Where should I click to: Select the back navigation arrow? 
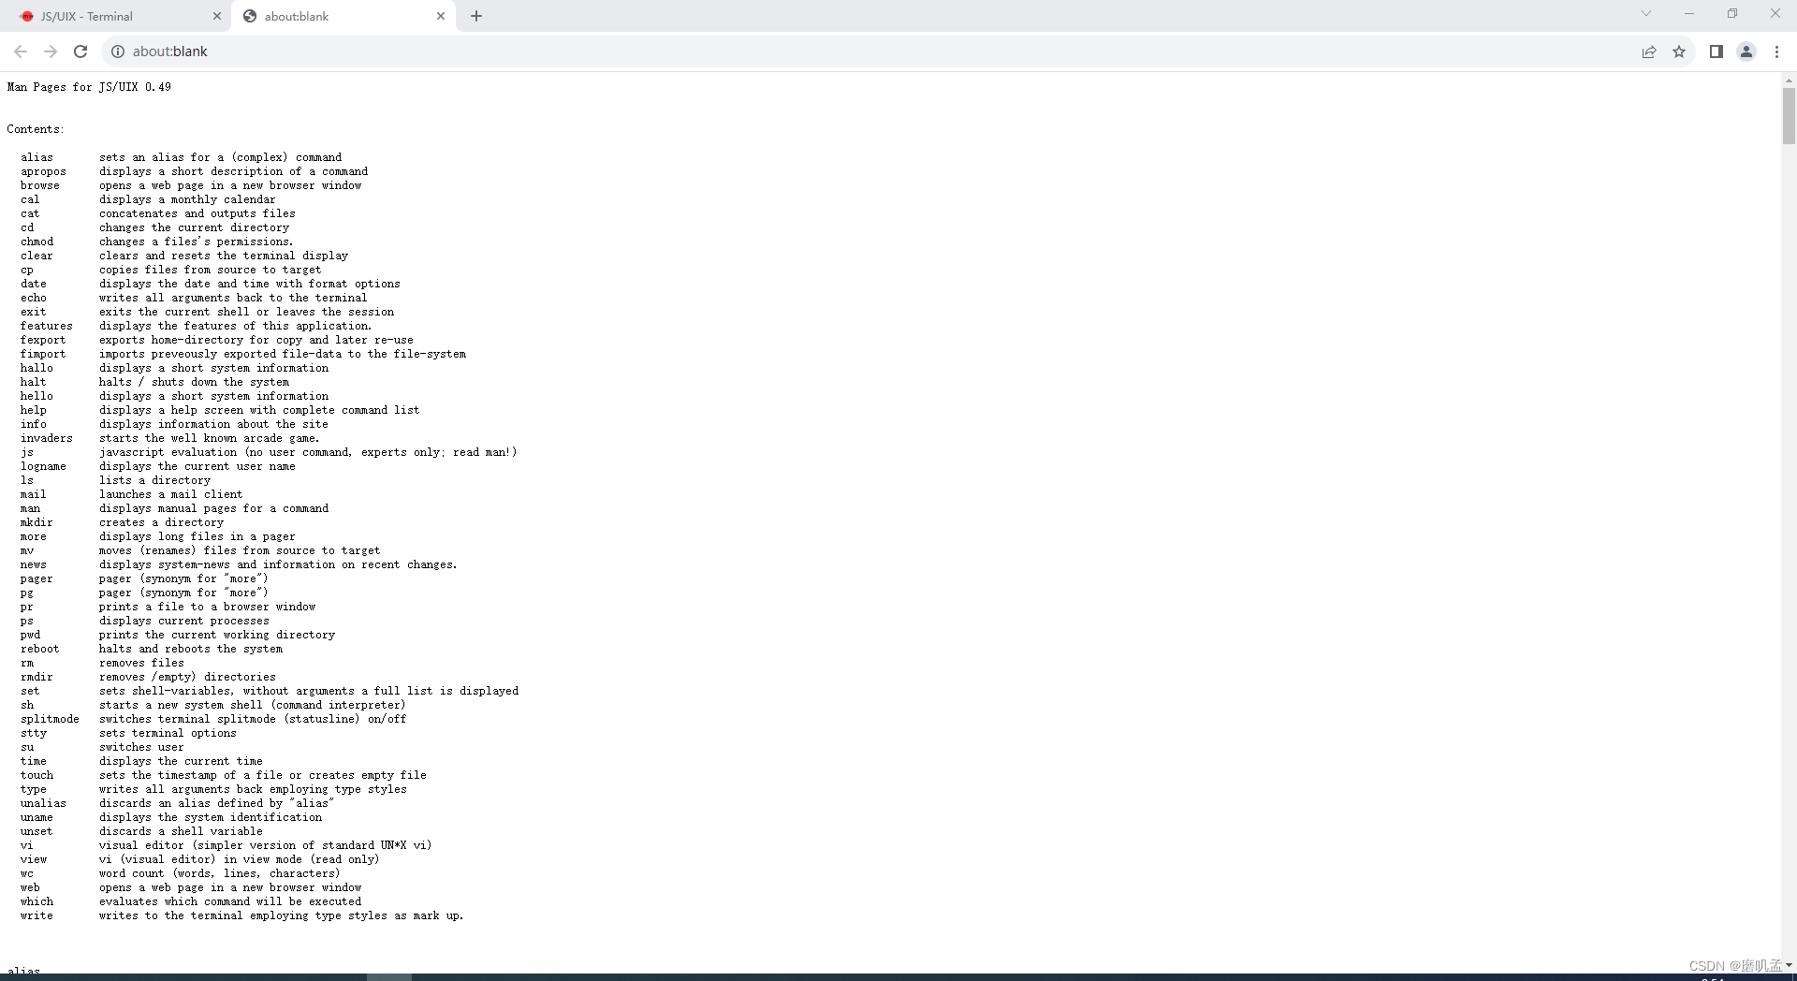tap(21, 51)
